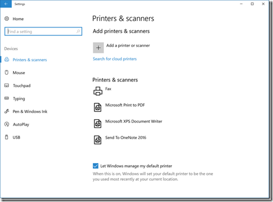Screen dimensions: 273x202
Task: Select Microsoft XPS Document Writer entry
Action: 134,121
